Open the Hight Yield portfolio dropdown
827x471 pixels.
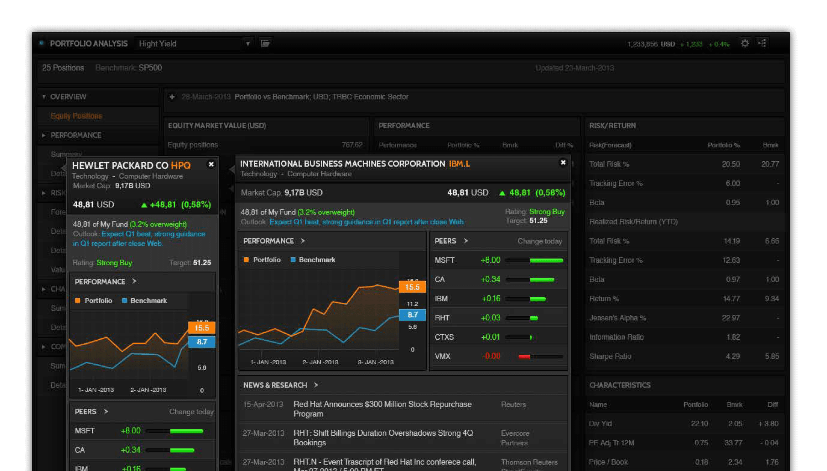coord(247,44)
